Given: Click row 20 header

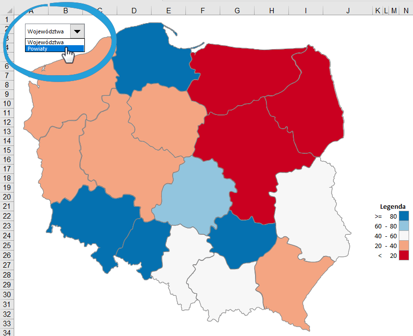Looking at the screenshot, I should tap(7, 196).
